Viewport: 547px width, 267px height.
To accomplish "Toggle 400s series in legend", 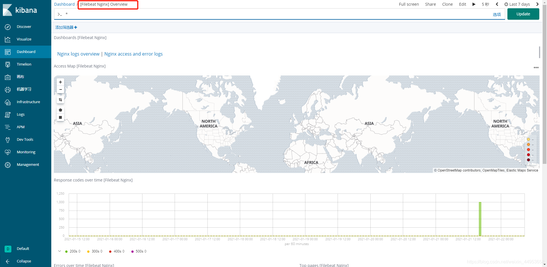I will pos(117,251).
